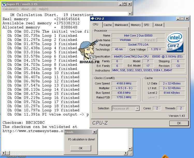Click the 'Loop 1 finished' line in Super PI
The height and width of the screenshot is (158, 194).
[42, 36]
